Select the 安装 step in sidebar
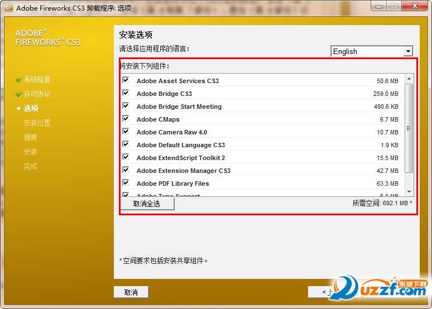The image size is (432, 309). coord(30,152)
